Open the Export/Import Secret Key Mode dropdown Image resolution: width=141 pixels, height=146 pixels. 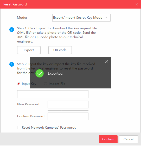point(81,18)
